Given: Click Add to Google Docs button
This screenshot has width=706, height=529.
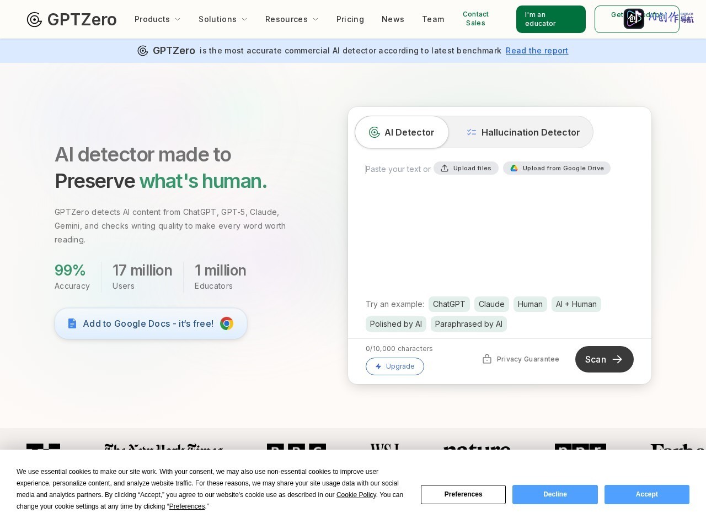Looking at the screenshot, I should click(151, 323).
